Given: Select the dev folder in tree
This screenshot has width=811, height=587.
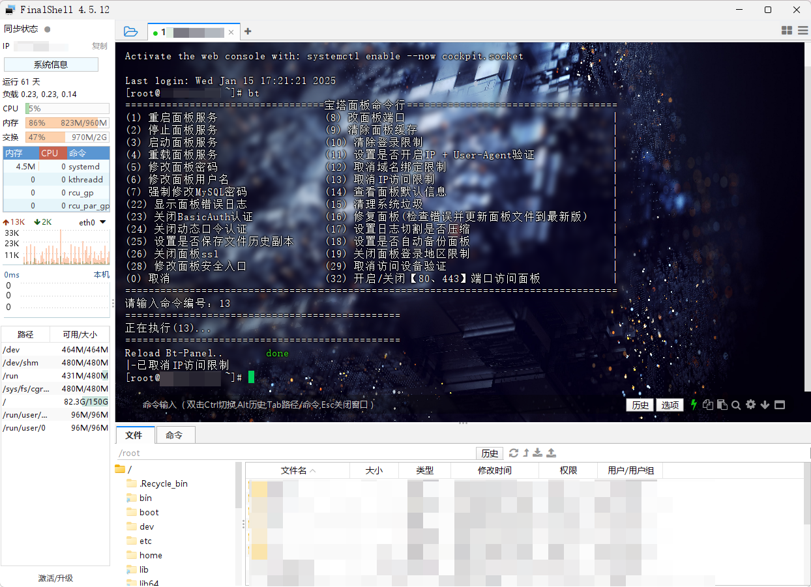Looking at the screenshot, I should click(x=141, y=526).
